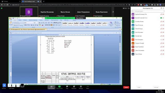Click the red Leave button
The height and width of the screenshot is (93, 165).
coord(126,87)
